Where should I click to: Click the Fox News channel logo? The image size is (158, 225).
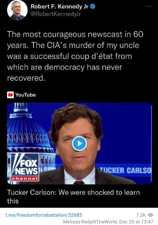25,167
